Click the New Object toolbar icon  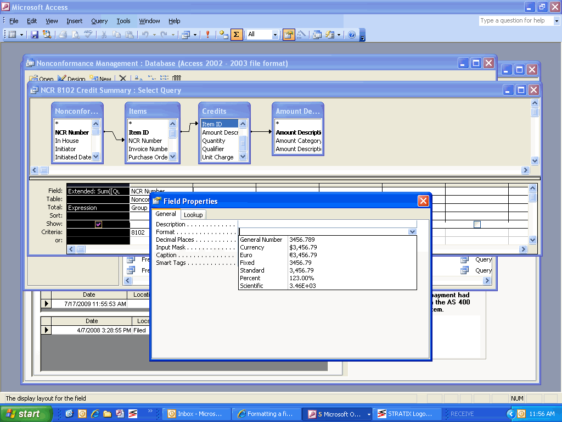tap(330, 35)
